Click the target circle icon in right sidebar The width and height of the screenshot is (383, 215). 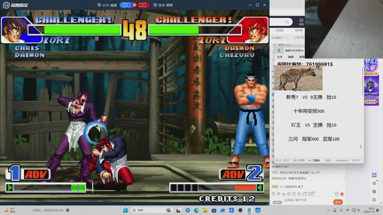[374, 192]
